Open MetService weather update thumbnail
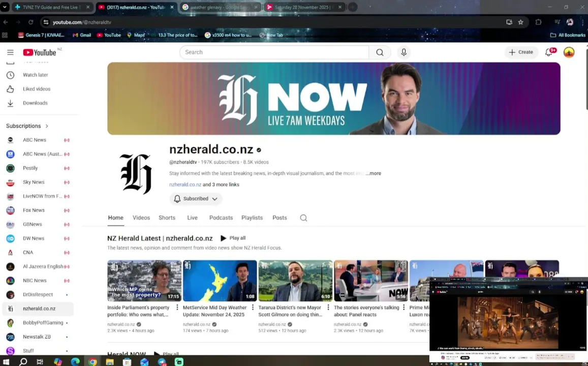Viewport: 588px width, 366px height. (220, 281)
